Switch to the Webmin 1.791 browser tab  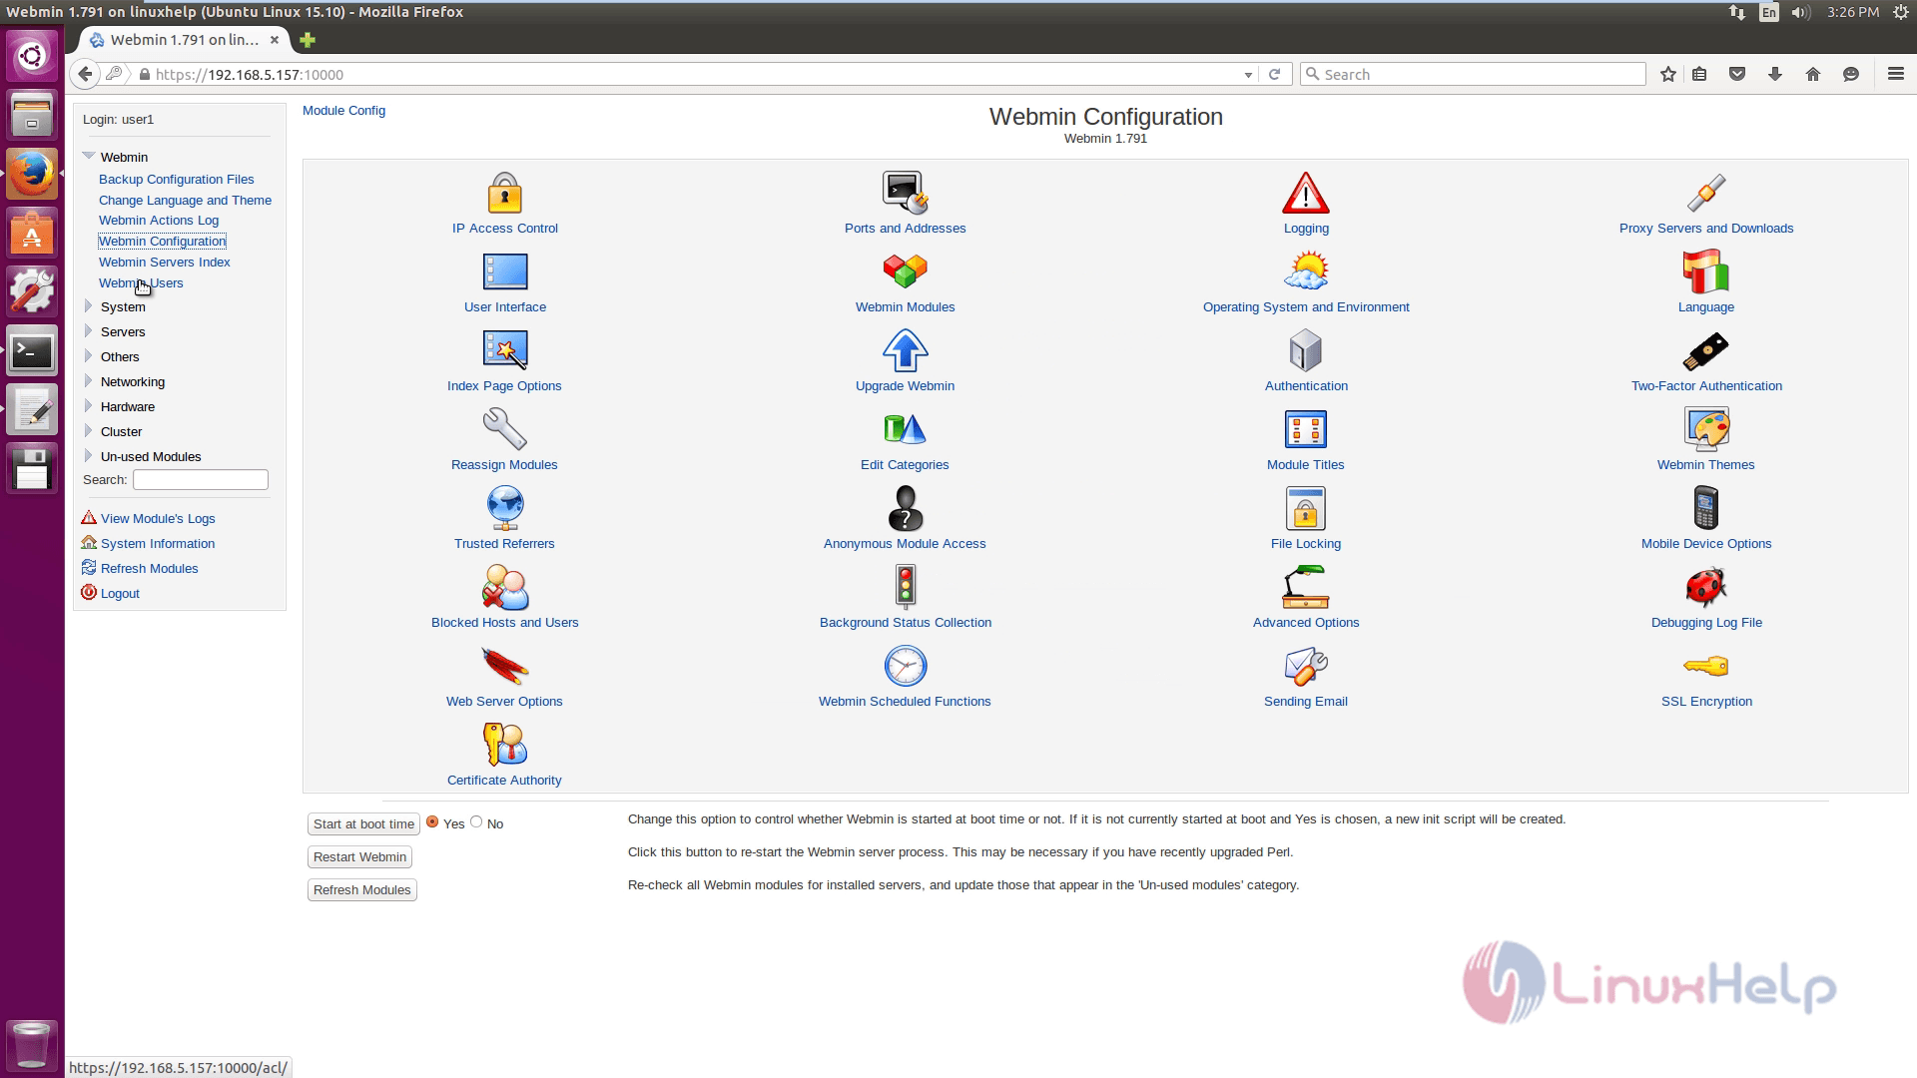coord(184,40)
